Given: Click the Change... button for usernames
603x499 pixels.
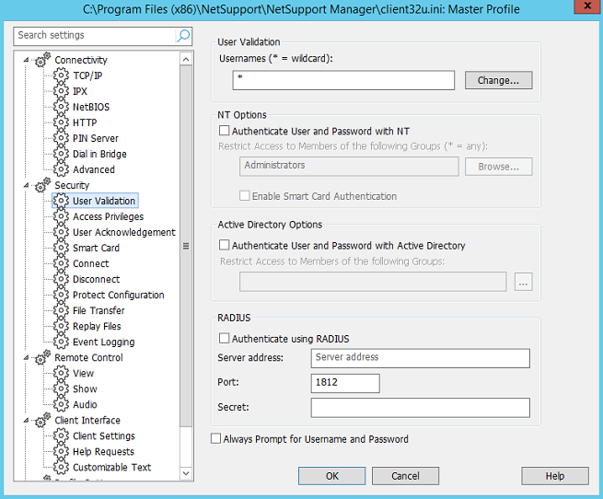Looking at the screenshot, I should [498, 80].
